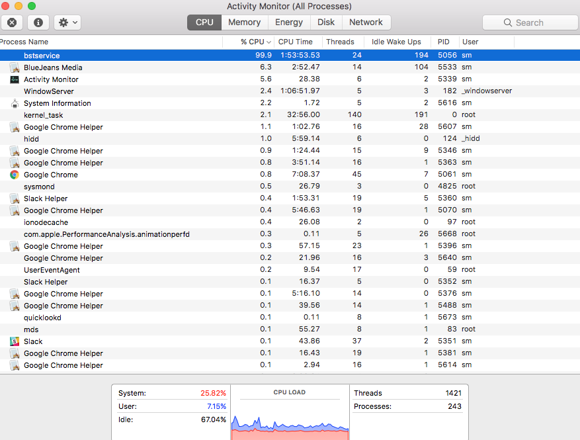Click the green zoom window button

point(32,6)
